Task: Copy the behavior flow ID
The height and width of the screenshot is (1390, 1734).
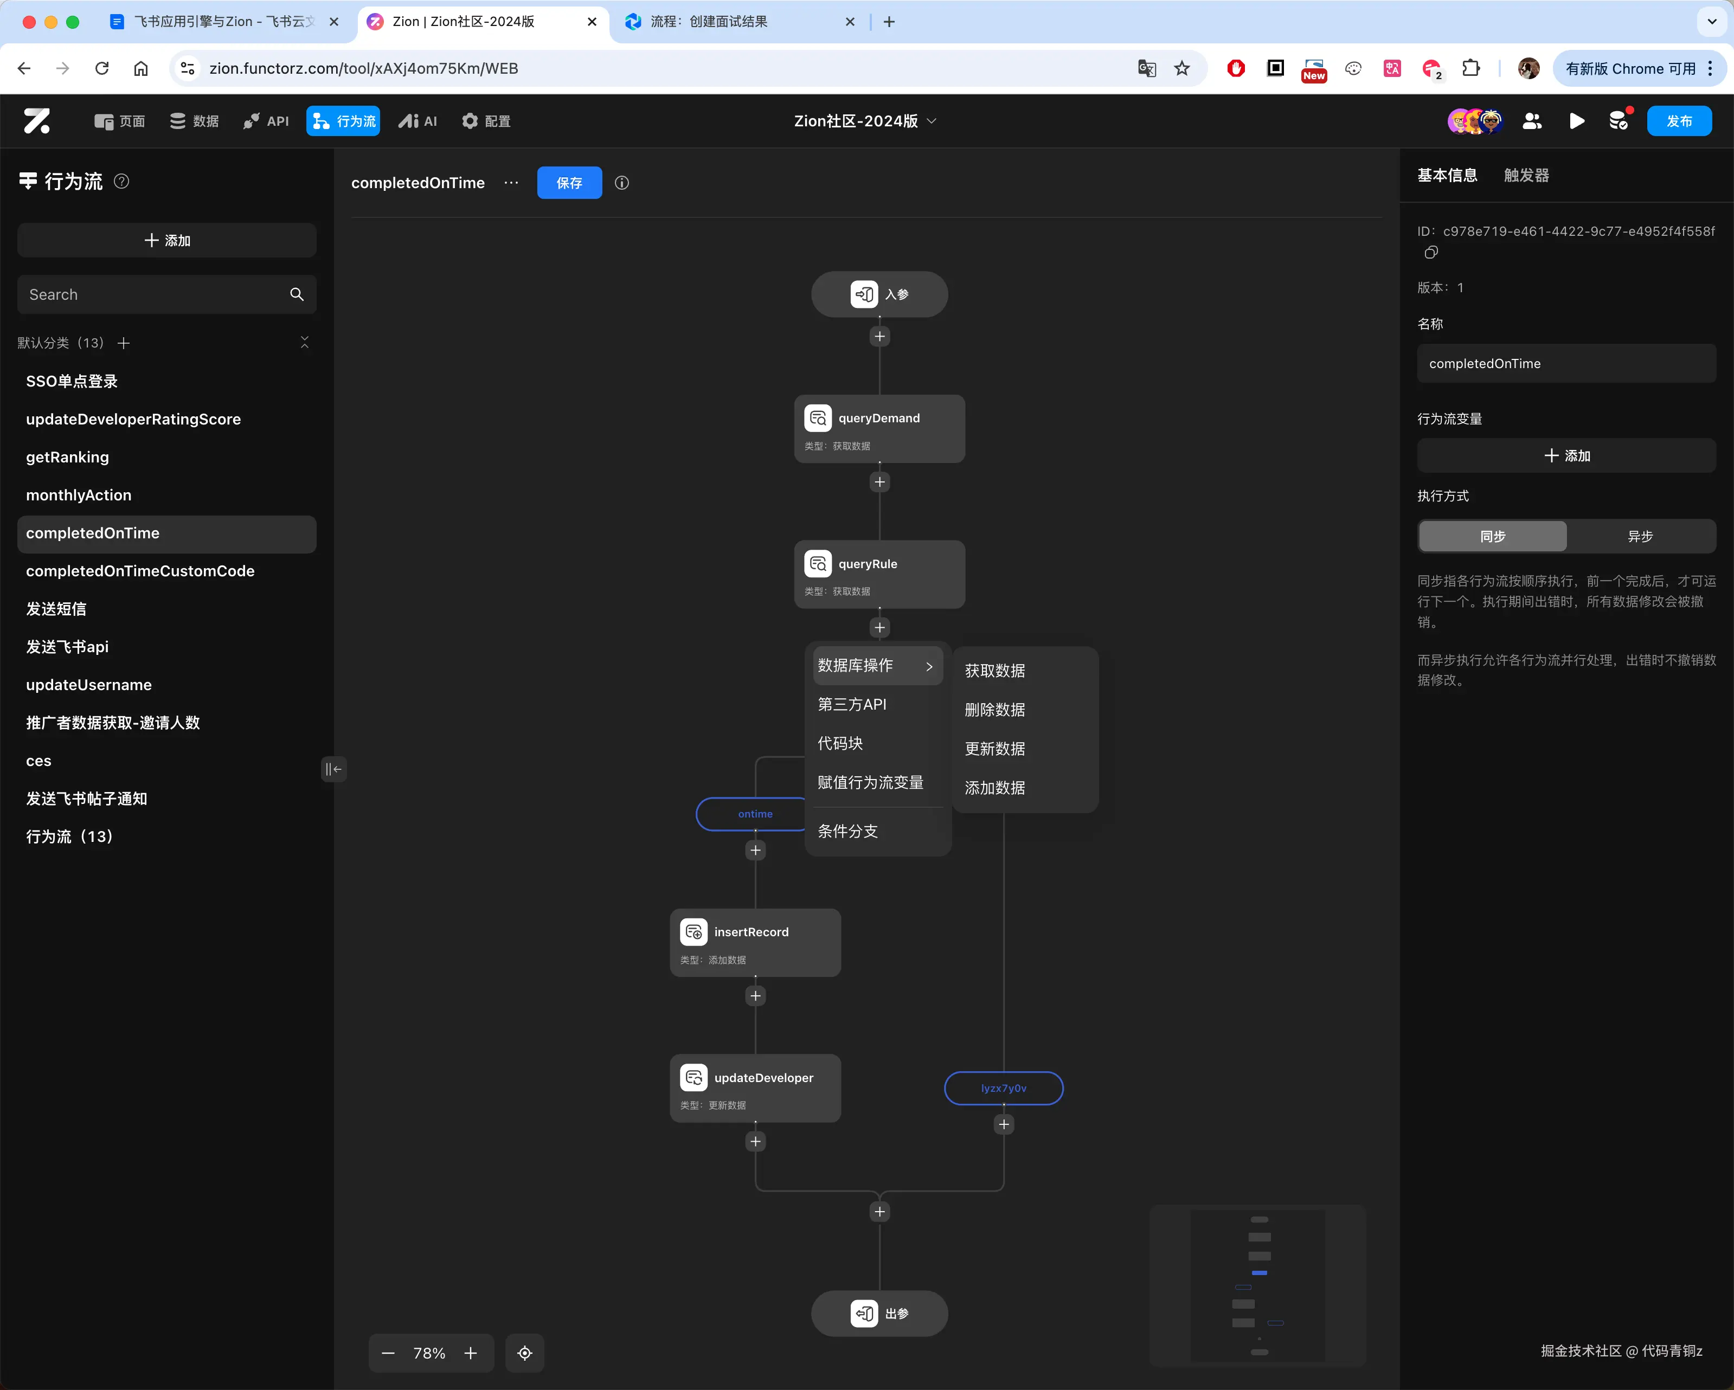Action: (x=1431, y=253)
